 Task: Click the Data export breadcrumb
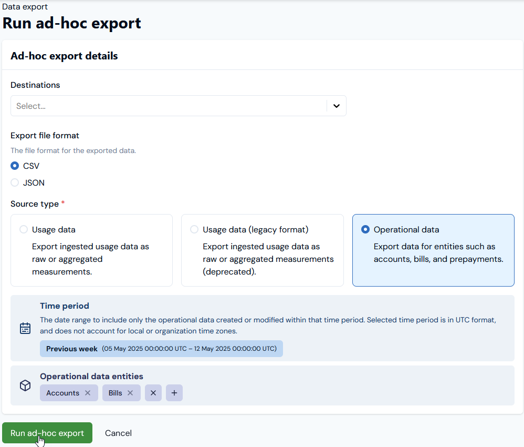click(x=25, y=7)
